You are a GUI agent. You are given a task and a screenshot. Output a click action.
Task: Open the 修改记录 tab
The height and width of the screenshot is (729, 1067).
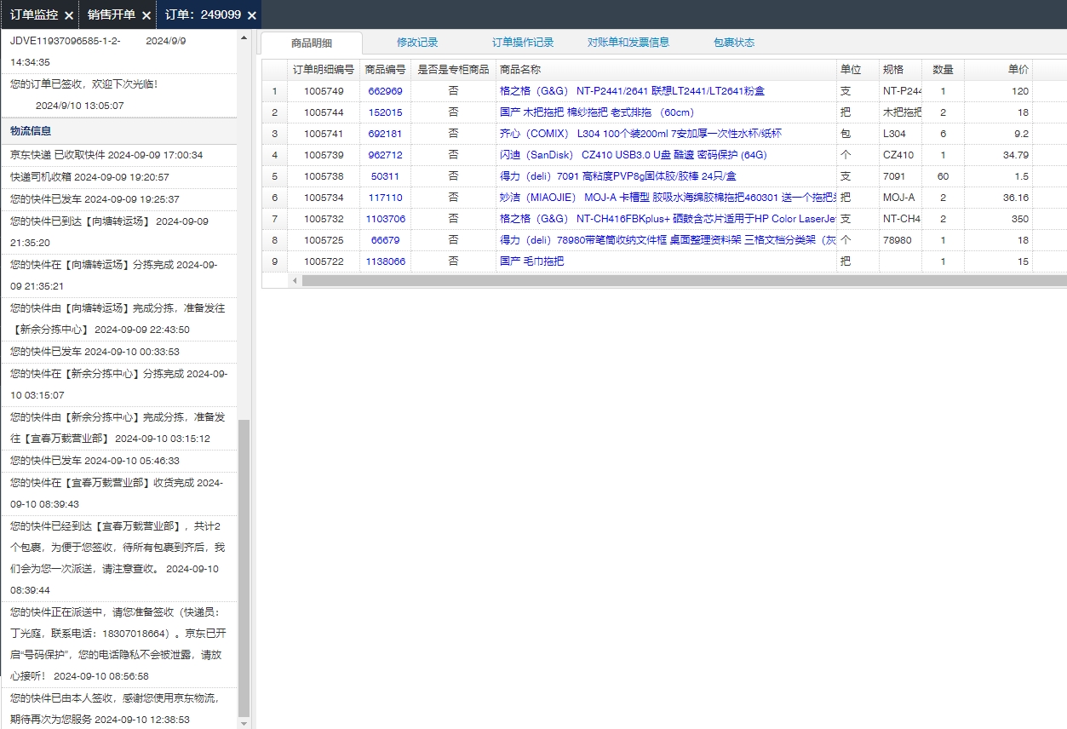click(x=417, y=43)
